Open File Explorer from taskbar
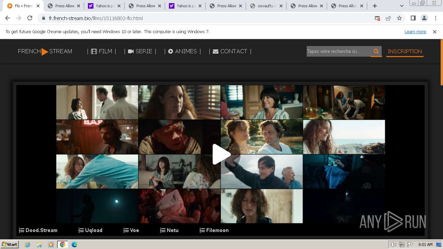The width and height of the screenshot is (443, 249). coord(39,245)
